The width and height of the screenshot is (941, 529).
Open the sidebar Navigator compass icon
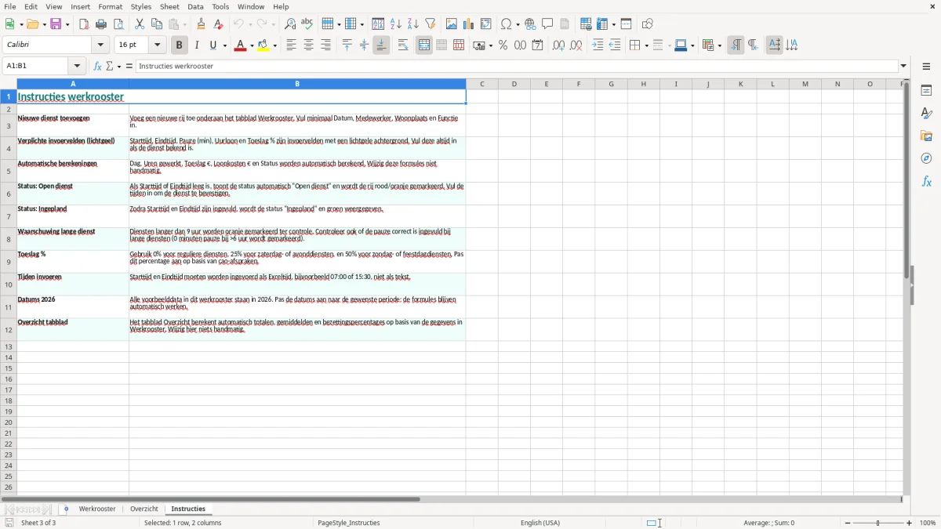tap(926, 158)
